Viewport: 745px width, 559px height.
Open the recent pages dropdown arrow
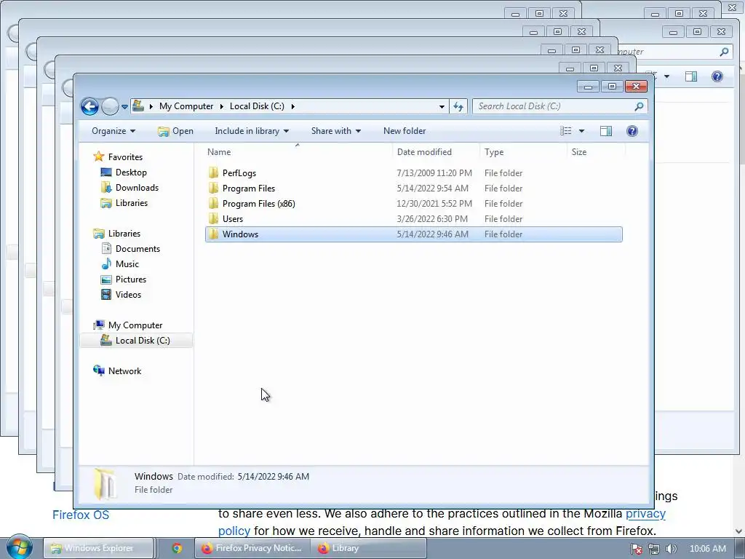coord(124,107)
